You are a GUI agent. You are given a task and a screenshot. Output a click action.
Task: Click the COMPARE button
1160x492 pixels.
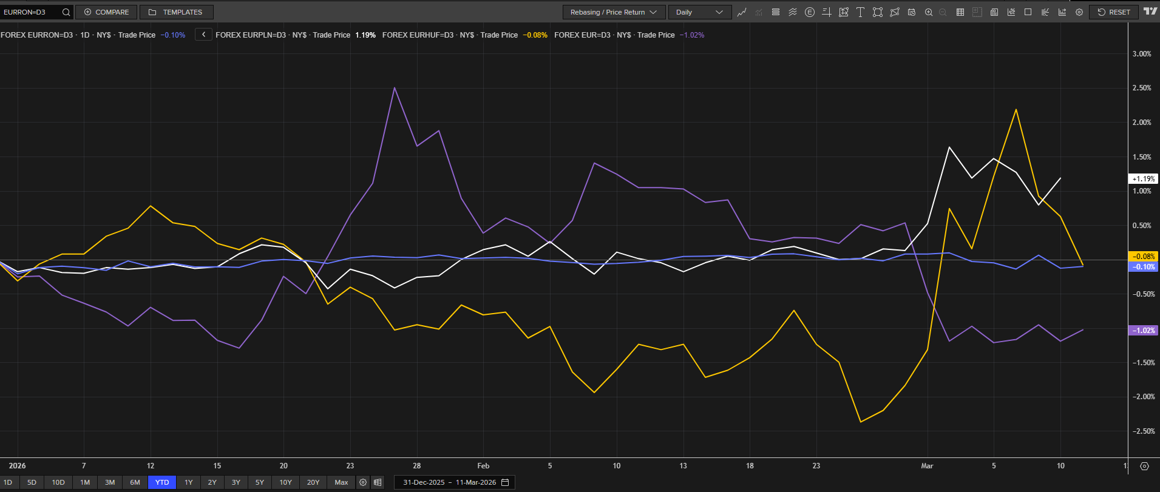[106, 12]
